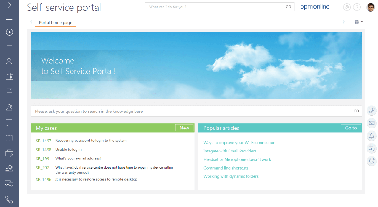The image size is (378, 207).
Task: Add a new record with the plus icon
Action: pos(9,45)
